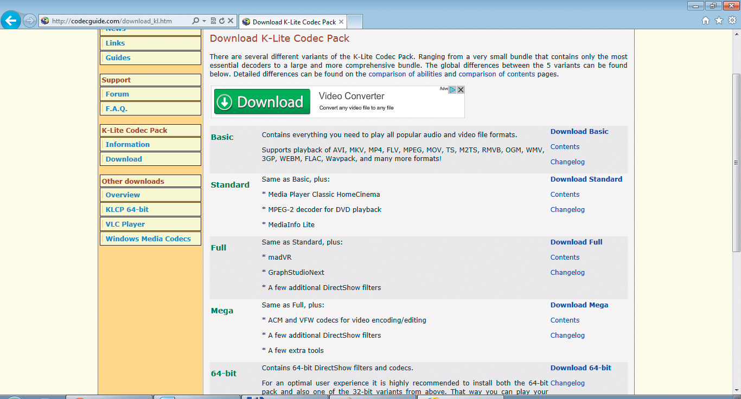The height and width of the screenshot is (399, 741).
Task: Click the Download Mega link
Action: coord(579,305)
